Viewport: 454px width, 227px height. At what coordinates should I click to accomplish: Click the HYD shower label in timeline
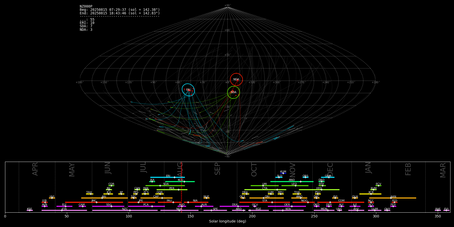319,188
